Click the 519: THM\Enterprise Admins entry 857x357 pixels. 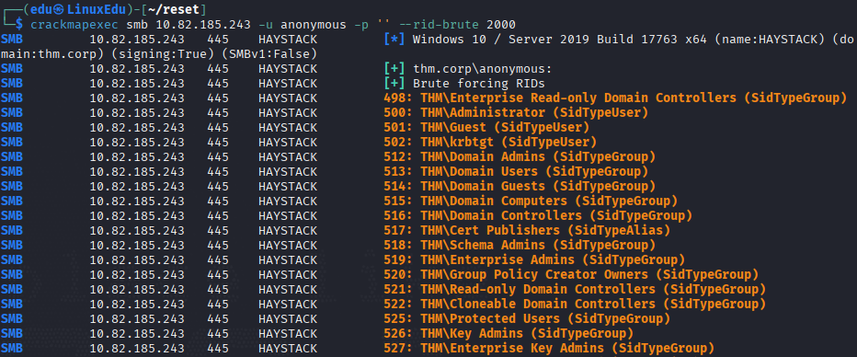pos(534,259)
